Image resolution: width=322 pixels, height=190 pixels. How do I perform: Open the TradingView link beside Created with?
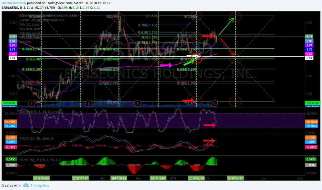pos(40,186)
